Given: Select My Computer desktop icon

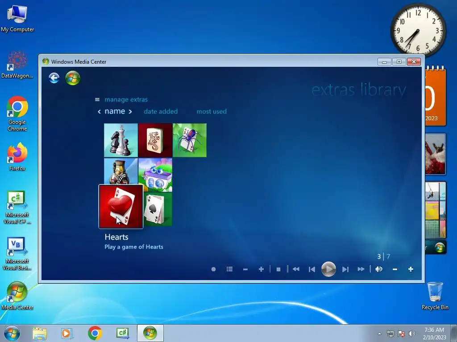Looking at the screenshot, I should 17,18.
